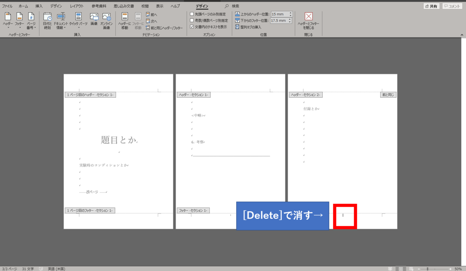This screenshot has width=466, height=271.
Task: Click ヘッダーとフッターを閉じる button
Action: (308, 21)
